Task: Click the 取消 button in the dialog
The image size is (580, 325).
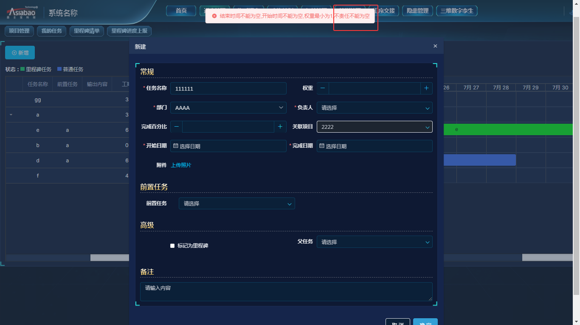Action: click(x=398, y=322)
